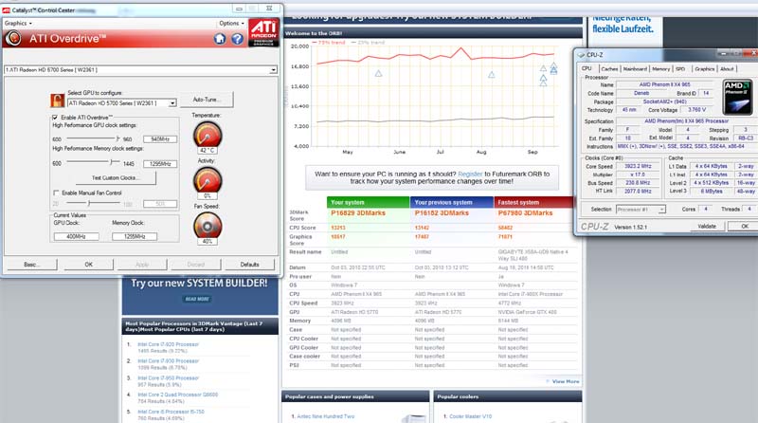Open the Help question mark icon
Screen dimensions: 758x423
click(x=237, y=39)
